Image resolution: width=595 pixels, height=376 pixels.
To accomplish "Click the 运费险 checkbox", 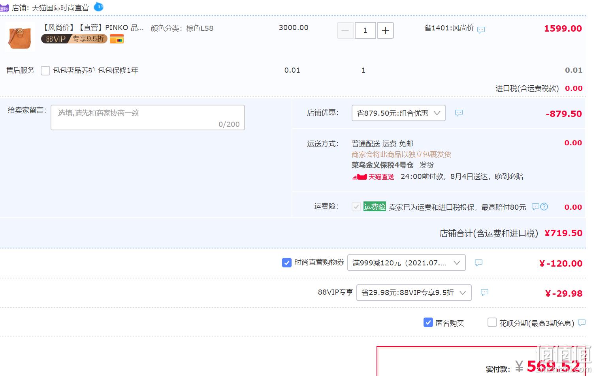I will [x=356, y=207].
